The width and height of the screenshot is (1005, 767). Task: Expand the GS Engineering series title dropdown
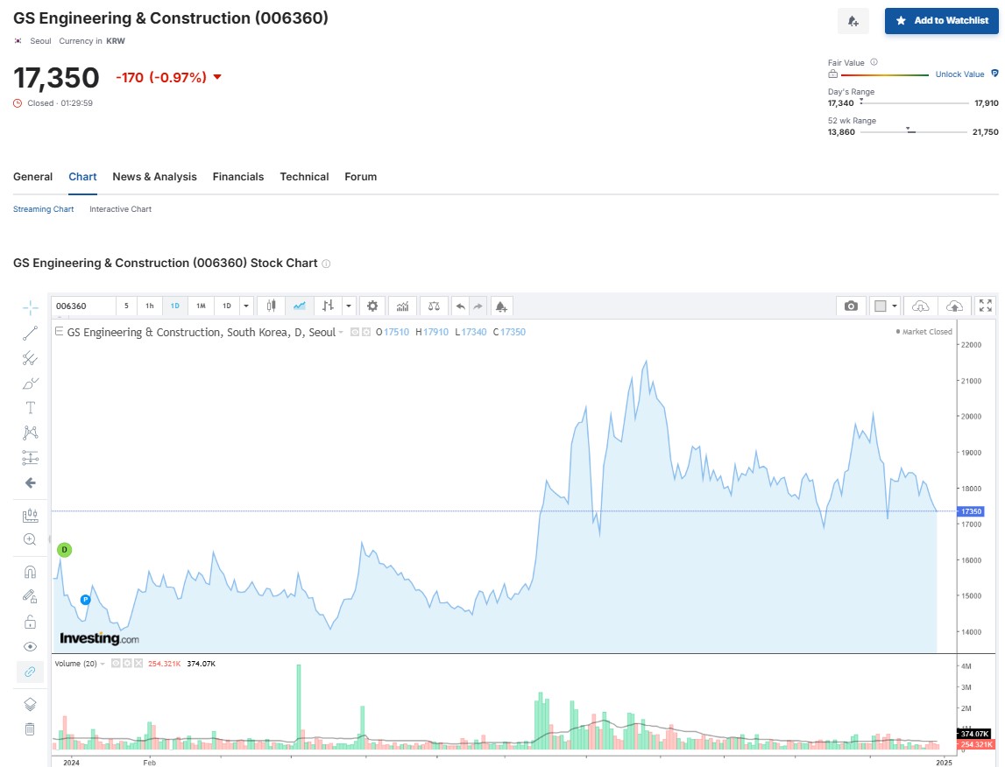340,333
